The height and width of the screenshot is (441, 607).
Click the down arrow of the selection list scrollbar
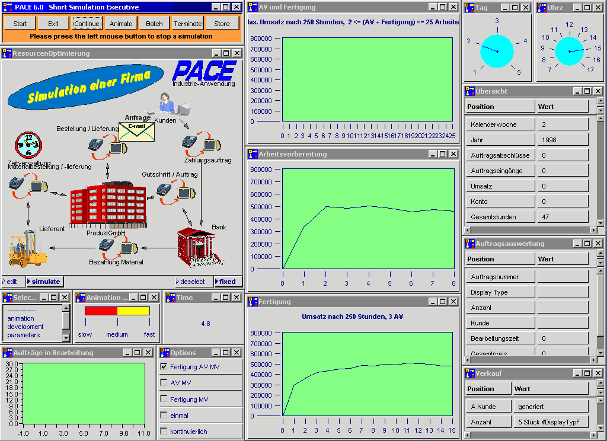(x=66, y=338)
